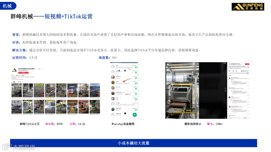This screenshot has height=152, width=271.
Task: Open the WhatsApp chat saying I'm interested
Action: coord(124,93)
